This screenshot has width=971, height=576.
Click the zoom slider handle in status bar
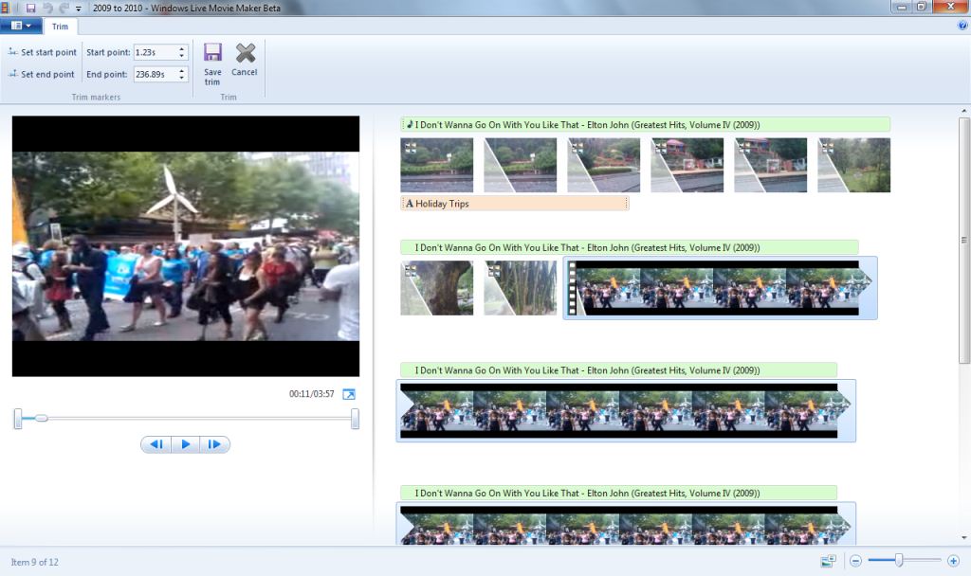pyautogui.click(x=899, y=561)
